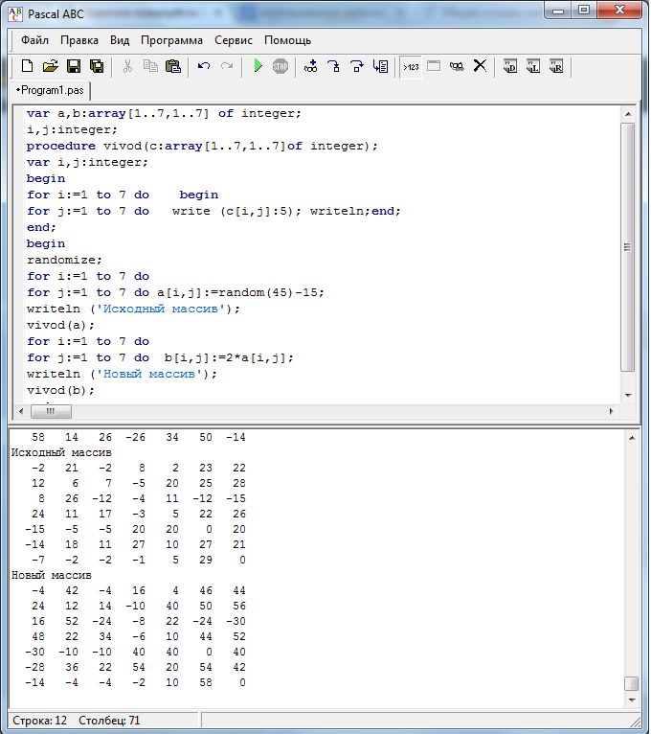Viewport: 651px width, 734px height.
Task: Toggle the >123 output window button
Action: 410,66
